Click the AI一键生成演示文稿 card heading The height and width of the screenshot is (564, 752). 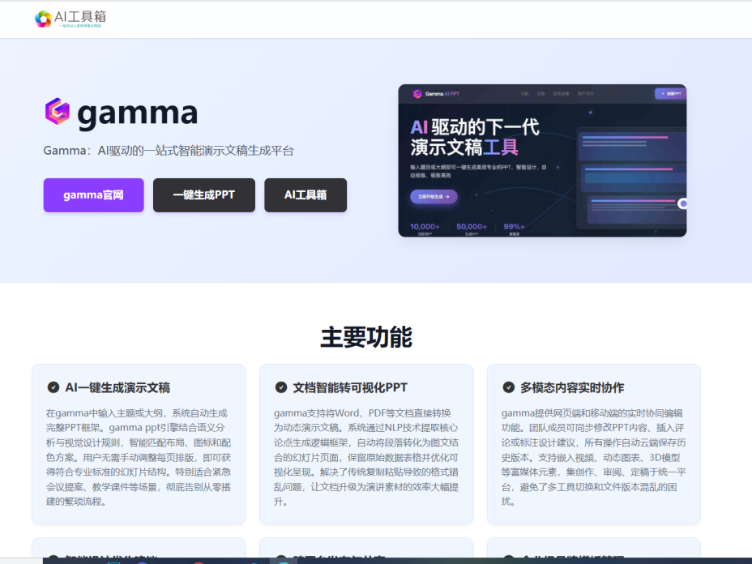pos(117,387)
